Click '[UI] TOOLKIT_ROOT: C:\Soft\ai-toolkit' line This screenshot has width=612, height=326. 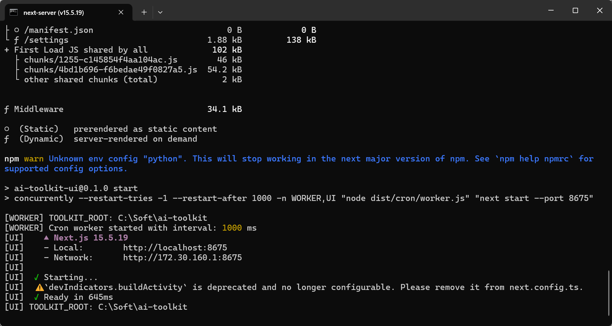[x=96, y=307]
